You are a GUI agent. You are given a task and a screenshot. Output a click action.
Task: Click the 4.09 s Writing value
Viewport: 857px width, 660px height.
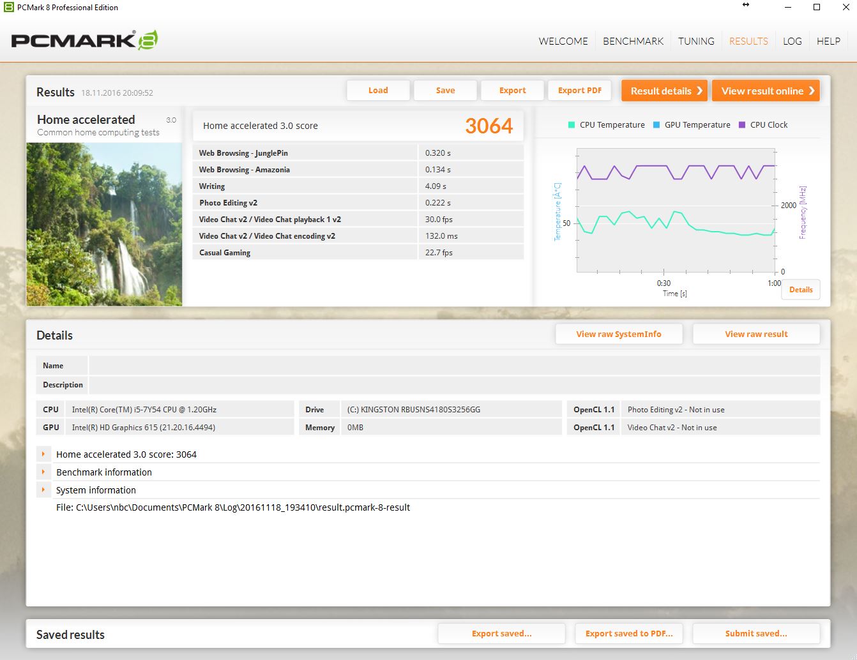click(x=436, y=186)
